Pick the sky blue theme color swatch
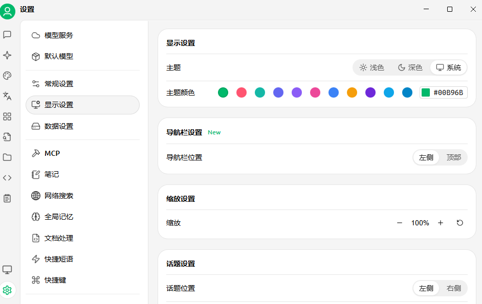This screenshot has height=304, width=482. pos(389,92)
